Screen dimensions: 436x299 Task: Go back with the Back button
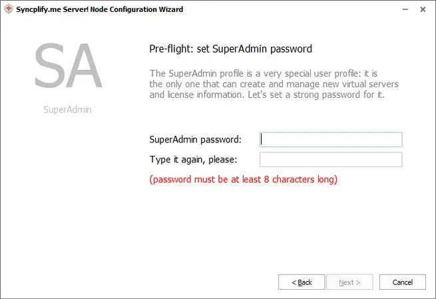pyautogui.click(x=302, y=282)
